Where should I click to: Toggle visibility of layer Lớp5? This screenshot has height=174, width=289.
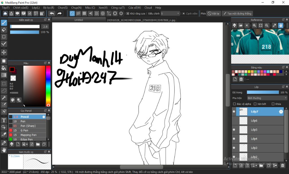234,130
